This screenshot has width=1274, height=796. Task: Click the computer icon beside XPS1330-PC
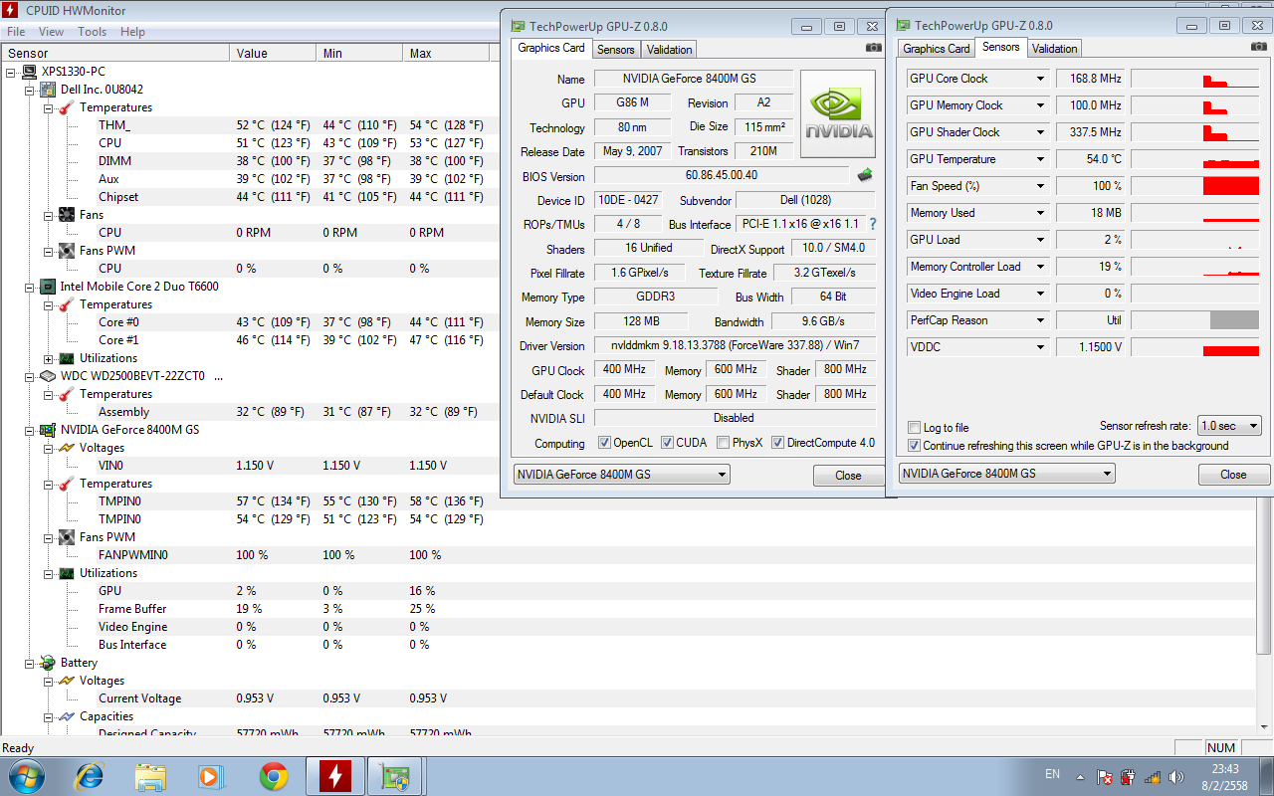tap(30, 72)
